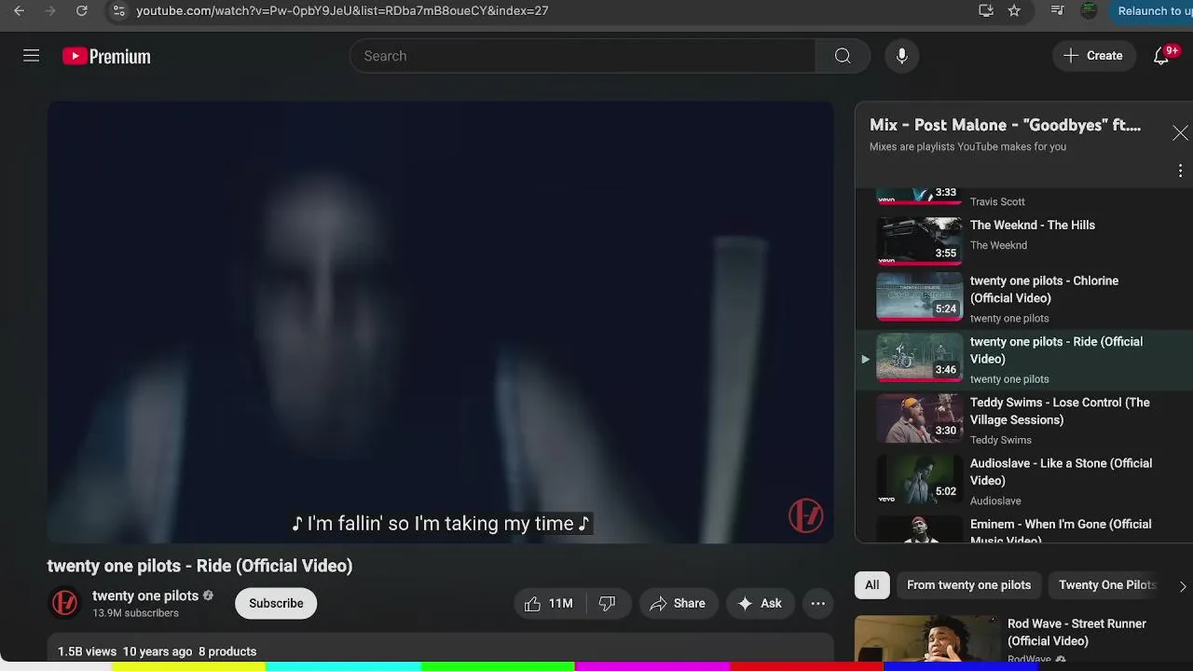Go back in browser history
Viewport: 1193px width, 671px height.
(19, 11)
